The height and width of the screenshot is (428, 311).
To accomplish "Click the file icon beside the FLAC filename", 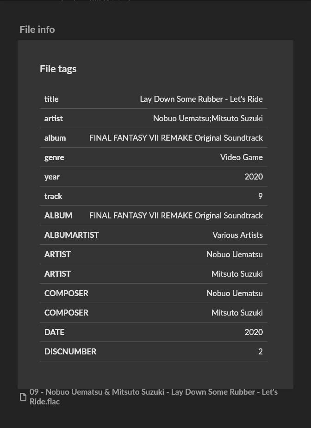I will 23,397.
